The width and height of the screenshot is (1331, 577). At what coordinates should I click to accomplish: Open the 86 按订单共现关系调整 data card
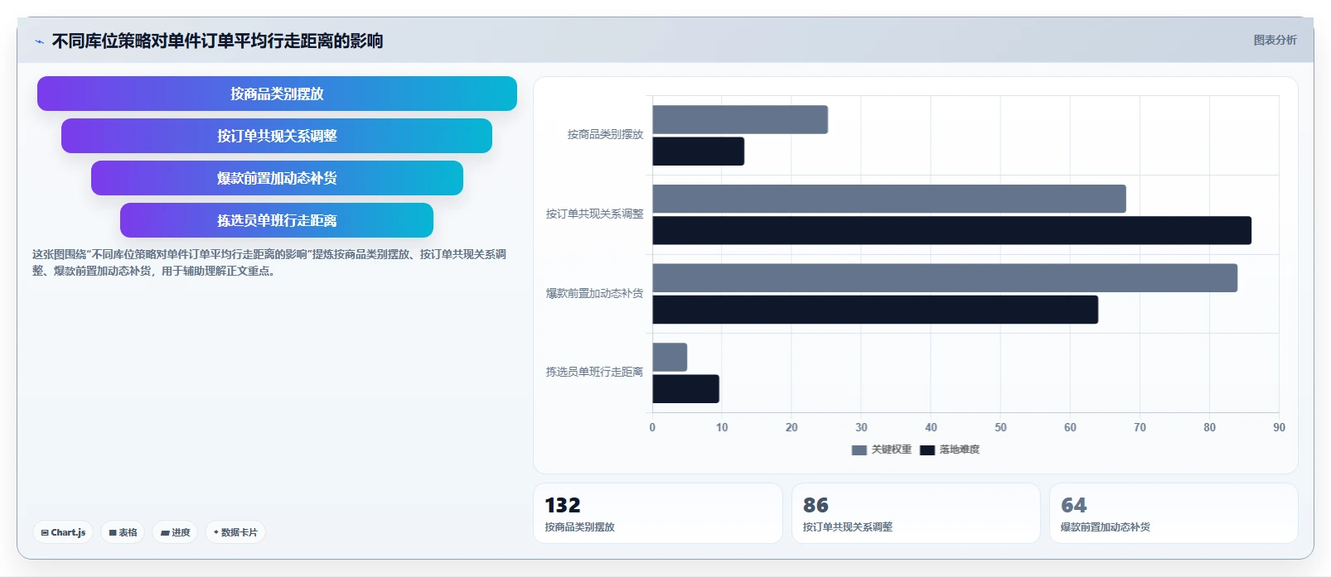[x=916, y=513]
